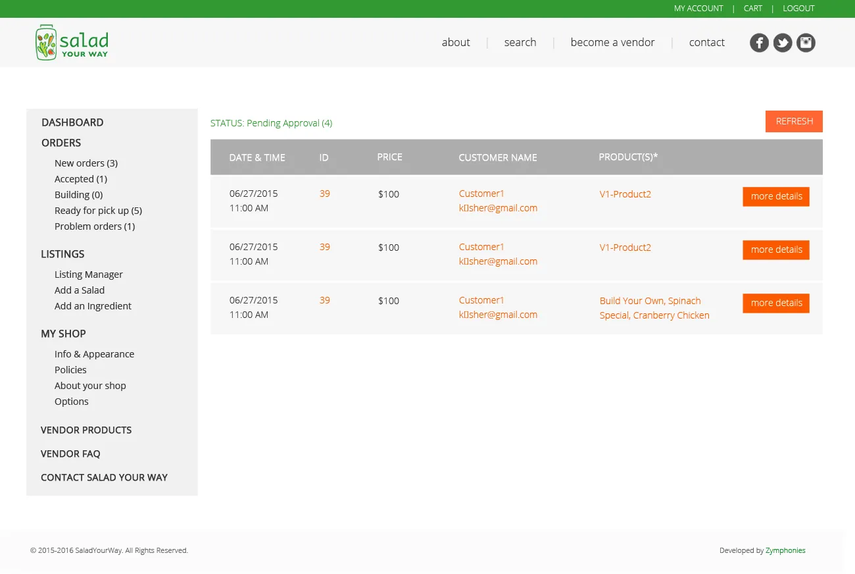Open the Facebook social icon
The image size is (855, 574).
click(x=759, y=43)
